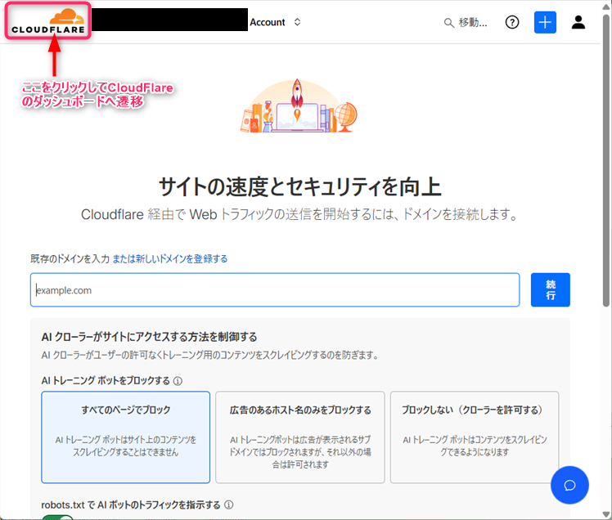Click the blue plus add button
Image resolution: width=612 pixels, height=520 pixels.
[x=545, y=22]
